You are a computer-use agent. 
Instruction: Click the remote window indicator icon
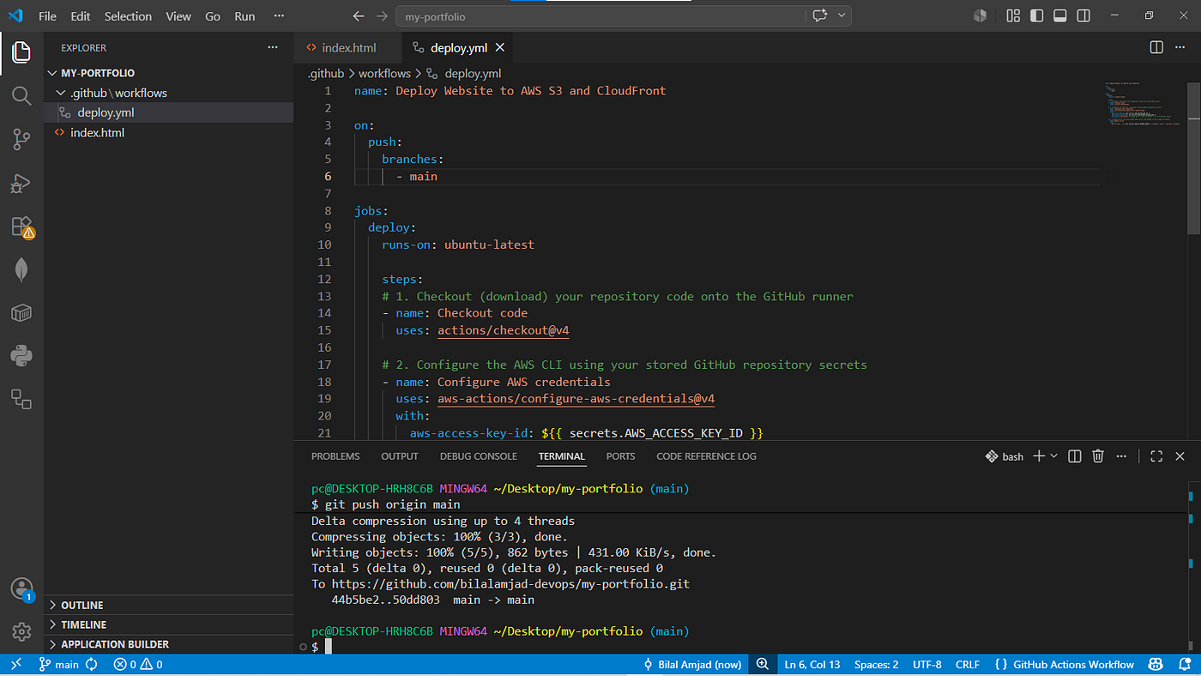coord(15,664)
